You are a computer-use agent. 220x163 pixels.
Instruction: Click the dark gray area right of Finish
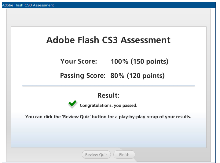click(173, 154)
